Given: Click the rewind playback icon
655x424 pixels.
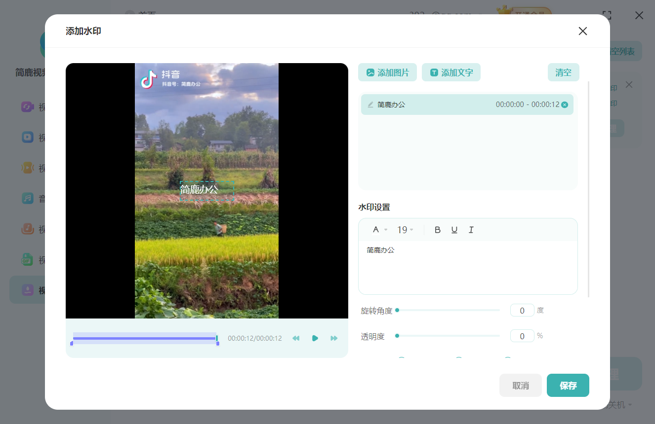Looking at the screenshot, I should coord(295,338).
